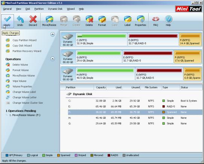The height and width of the screenshot is (164, 204).
Task: Select F: 17.6 GB Spanned volume block
Action: tap(188, 57)
